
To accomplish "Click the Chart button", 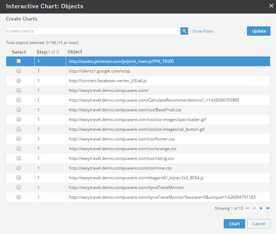I will pos(234,224).
